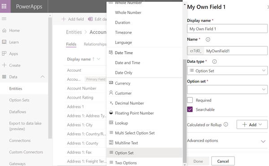The image size is (269, 166).
Task: Click the Decimal Number icon
Action: [x=111, y=103]
